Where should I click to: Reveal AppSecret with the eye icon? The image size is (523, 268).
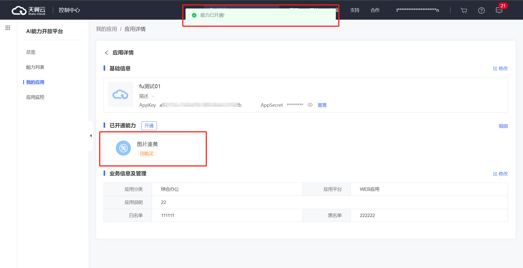tap(310, 105)
